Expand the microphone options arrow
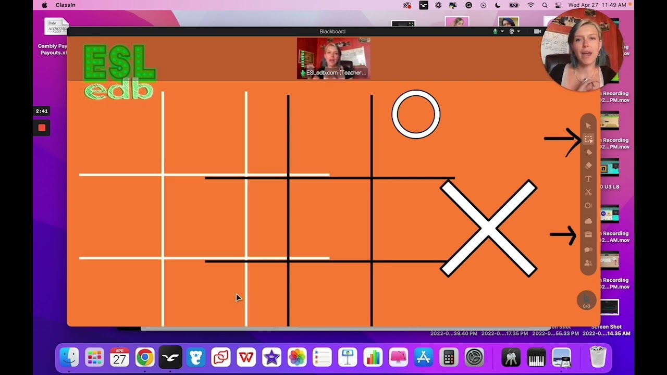The image size is (667, 375). pos(502,32)
